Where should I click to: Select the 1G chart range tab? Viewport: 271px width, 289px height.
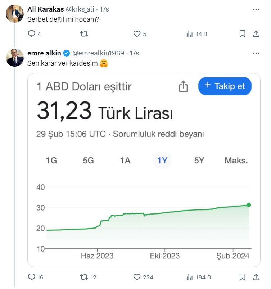click(x=51, y=161)
